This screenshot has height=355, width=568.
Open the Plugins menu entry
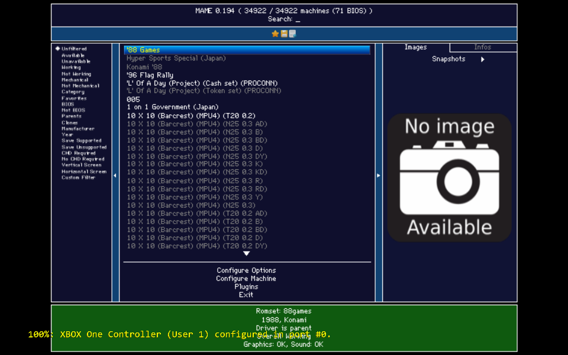coord(246,286)
